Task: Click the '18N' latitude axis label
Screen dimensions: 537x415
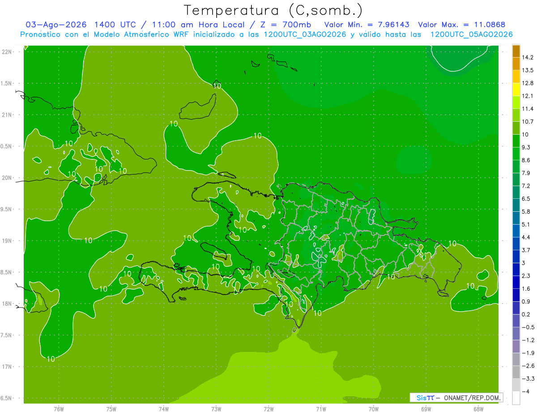Action: pyautogui.click(x=7, y=304)
